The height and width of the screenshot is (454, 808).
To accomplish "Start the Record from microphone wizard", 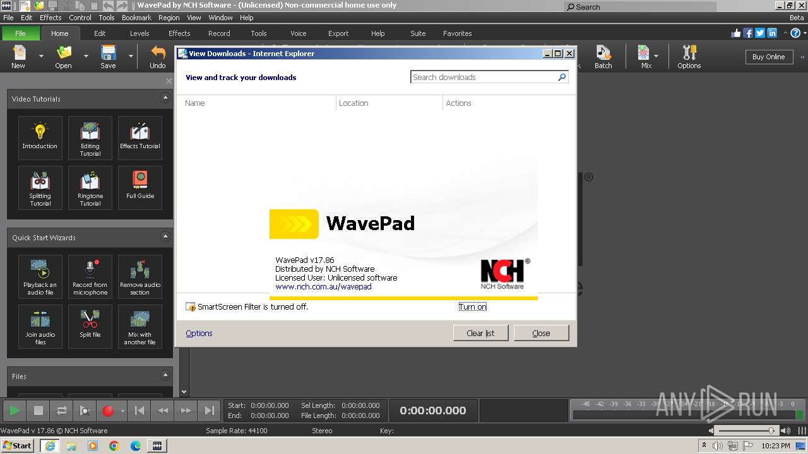I will pyautogui.click(x=90, y=276).
